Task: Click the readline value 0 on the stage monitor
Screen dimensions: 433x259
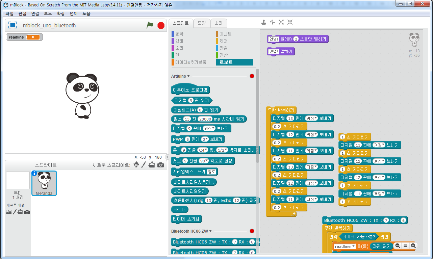Action: point(33,37)
